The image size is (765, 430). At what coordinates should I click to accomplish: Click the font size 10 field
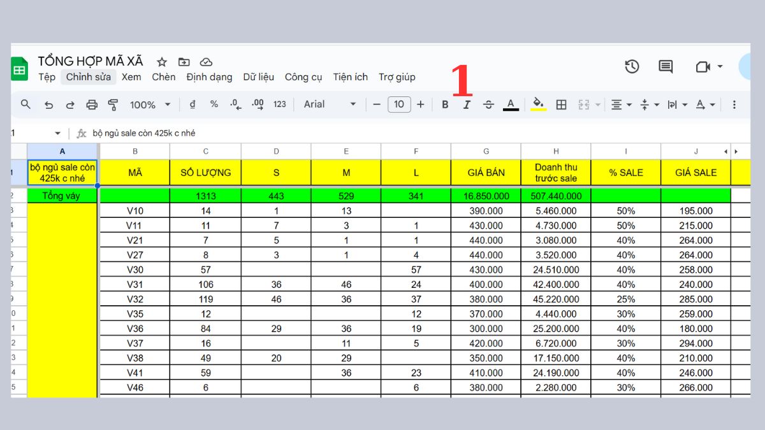point(398,104)
